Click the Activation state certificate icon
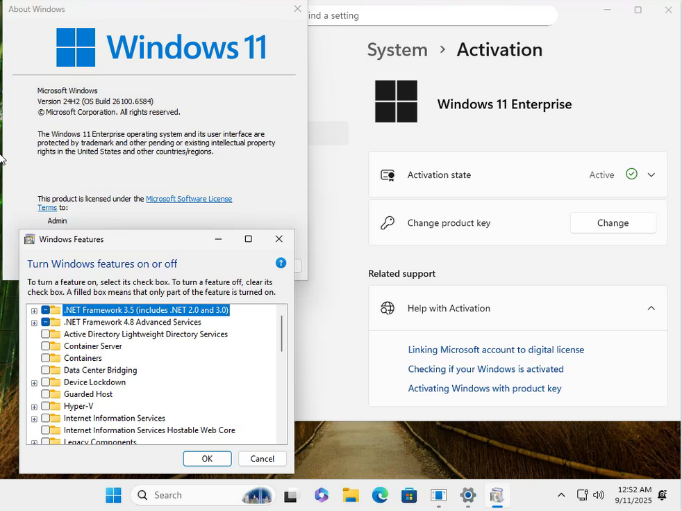 [388, 175]
